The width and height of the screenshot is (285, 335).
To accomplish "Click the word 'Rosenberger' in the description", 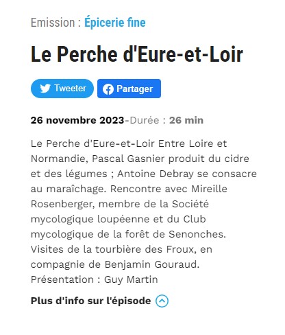I will [63, 204].
